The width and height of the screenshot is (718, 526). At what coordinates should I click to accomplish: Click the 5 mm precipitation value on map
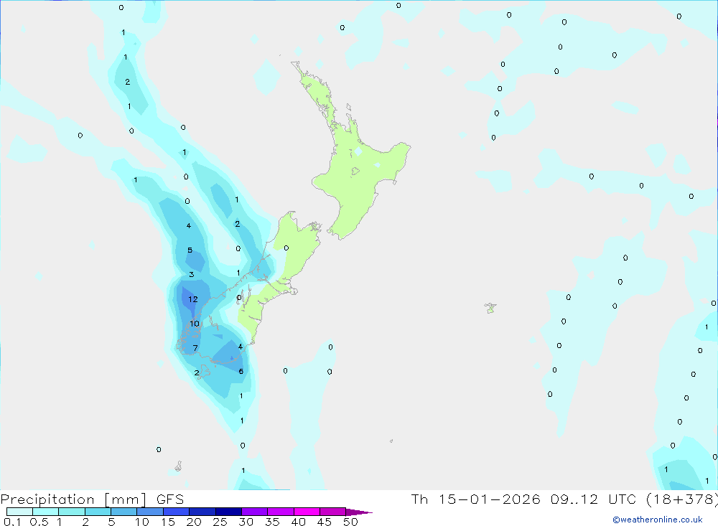pos(190,250)
